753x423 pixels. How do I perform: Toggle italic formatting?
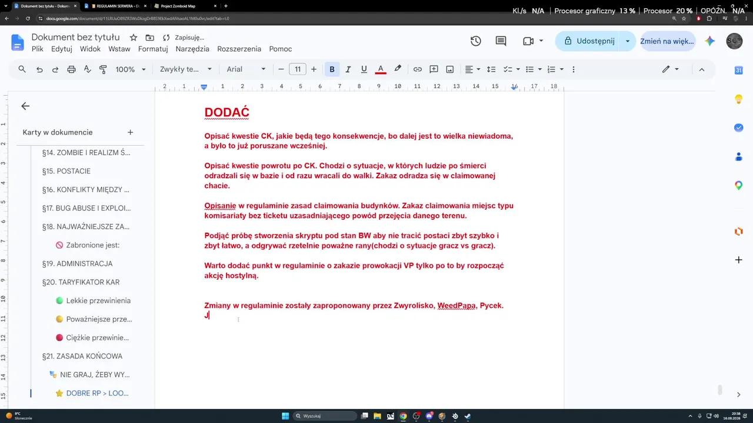tap(348, 69)
